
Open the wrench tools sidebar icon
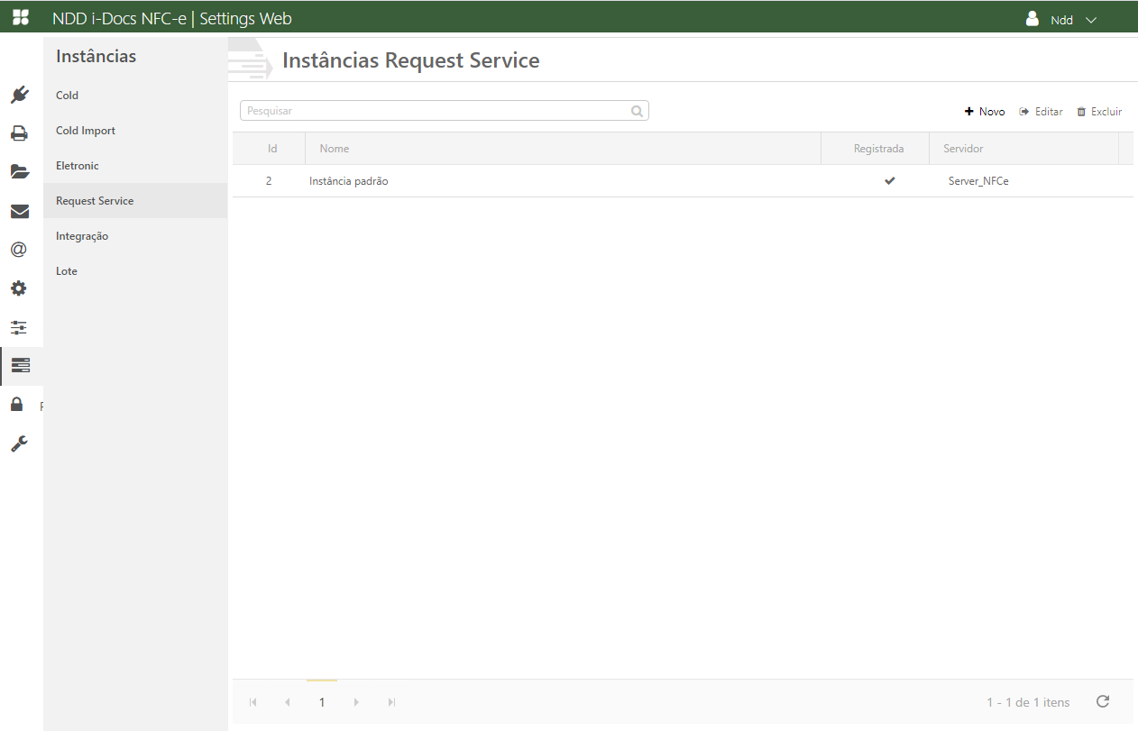point(19,443)
